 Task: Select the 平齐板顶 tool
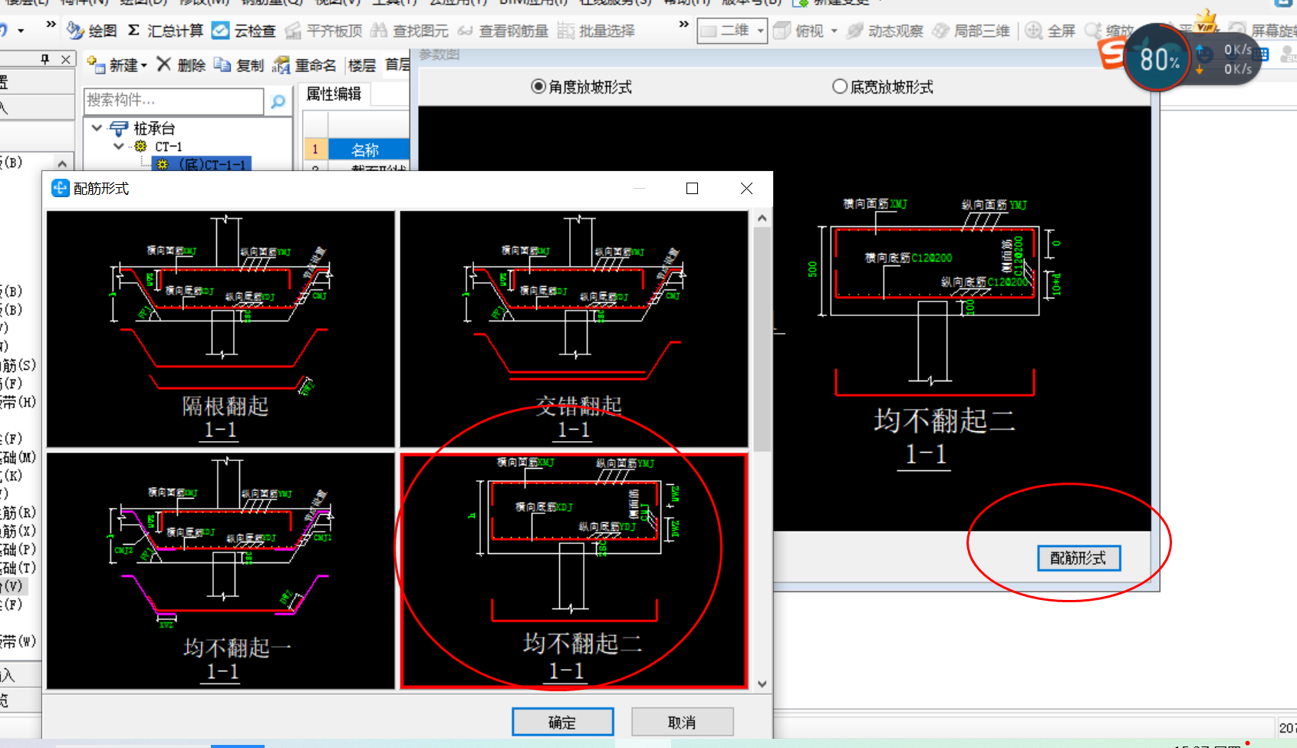(x=323, y=31)
